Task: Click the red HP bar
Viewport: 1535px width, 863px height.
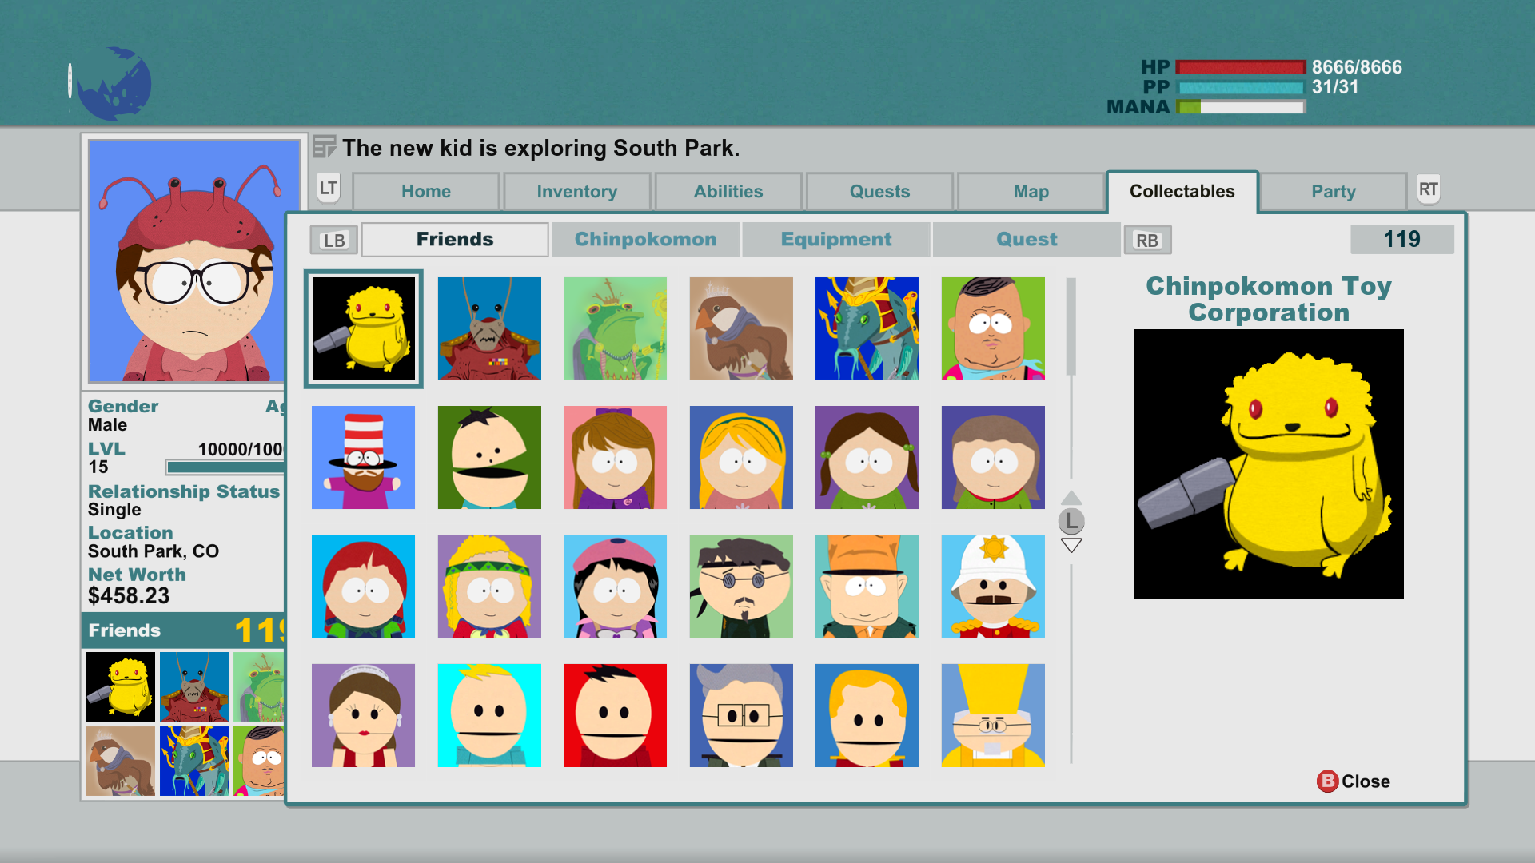Action: [1241, 67]
